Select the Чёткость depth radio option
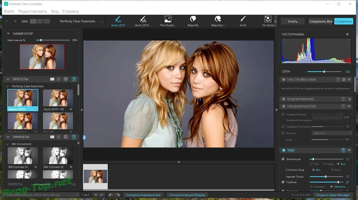Image resolution: width=358 pixels, height=200 pixels. click(x=331, y=187)
